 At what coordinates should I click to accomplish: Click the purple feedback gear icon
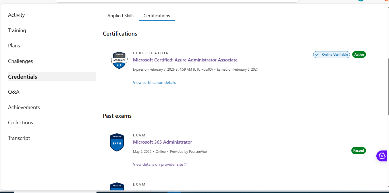tap(382, 156)
